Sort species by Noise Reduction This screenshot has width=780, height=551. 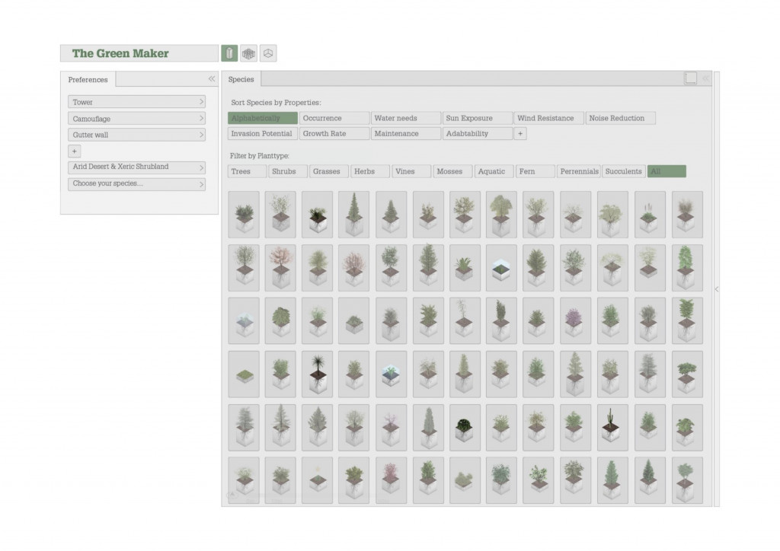click(x=621, y=118)
